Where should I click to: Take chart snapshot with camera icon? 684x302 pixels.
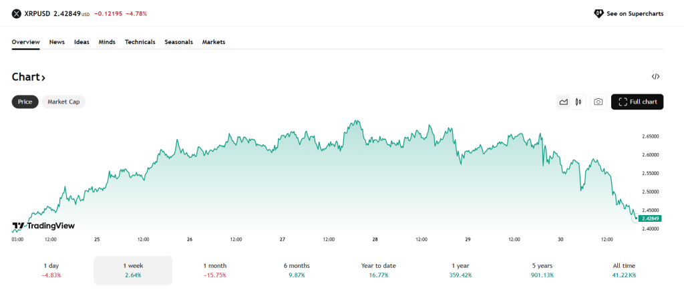coord(598,102)
